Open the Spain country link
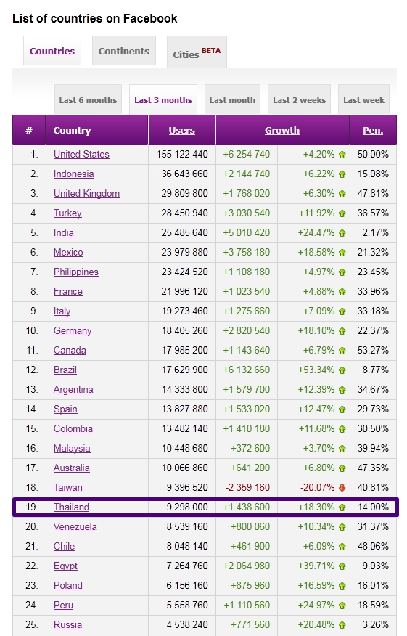This screenshot has width=407, height=636. tap(65, 409)
